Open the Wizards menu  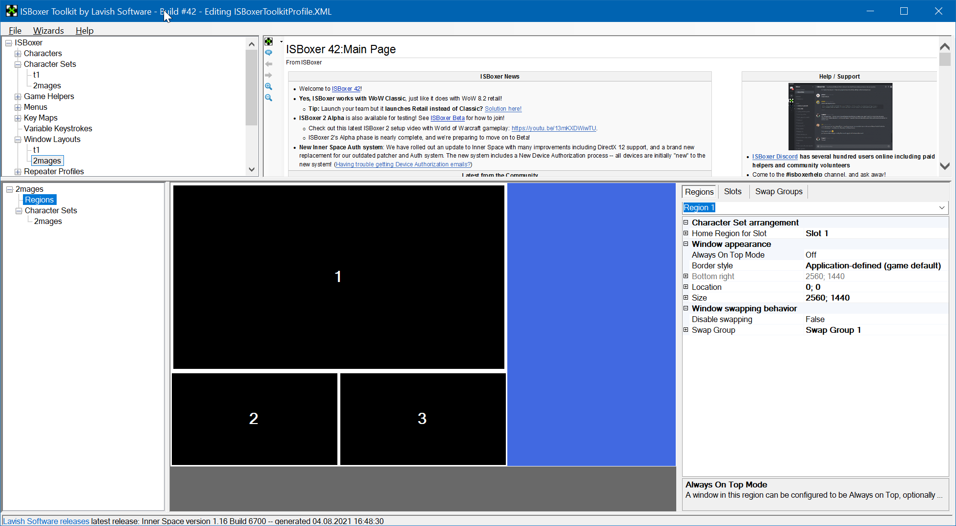coord(48,30)
